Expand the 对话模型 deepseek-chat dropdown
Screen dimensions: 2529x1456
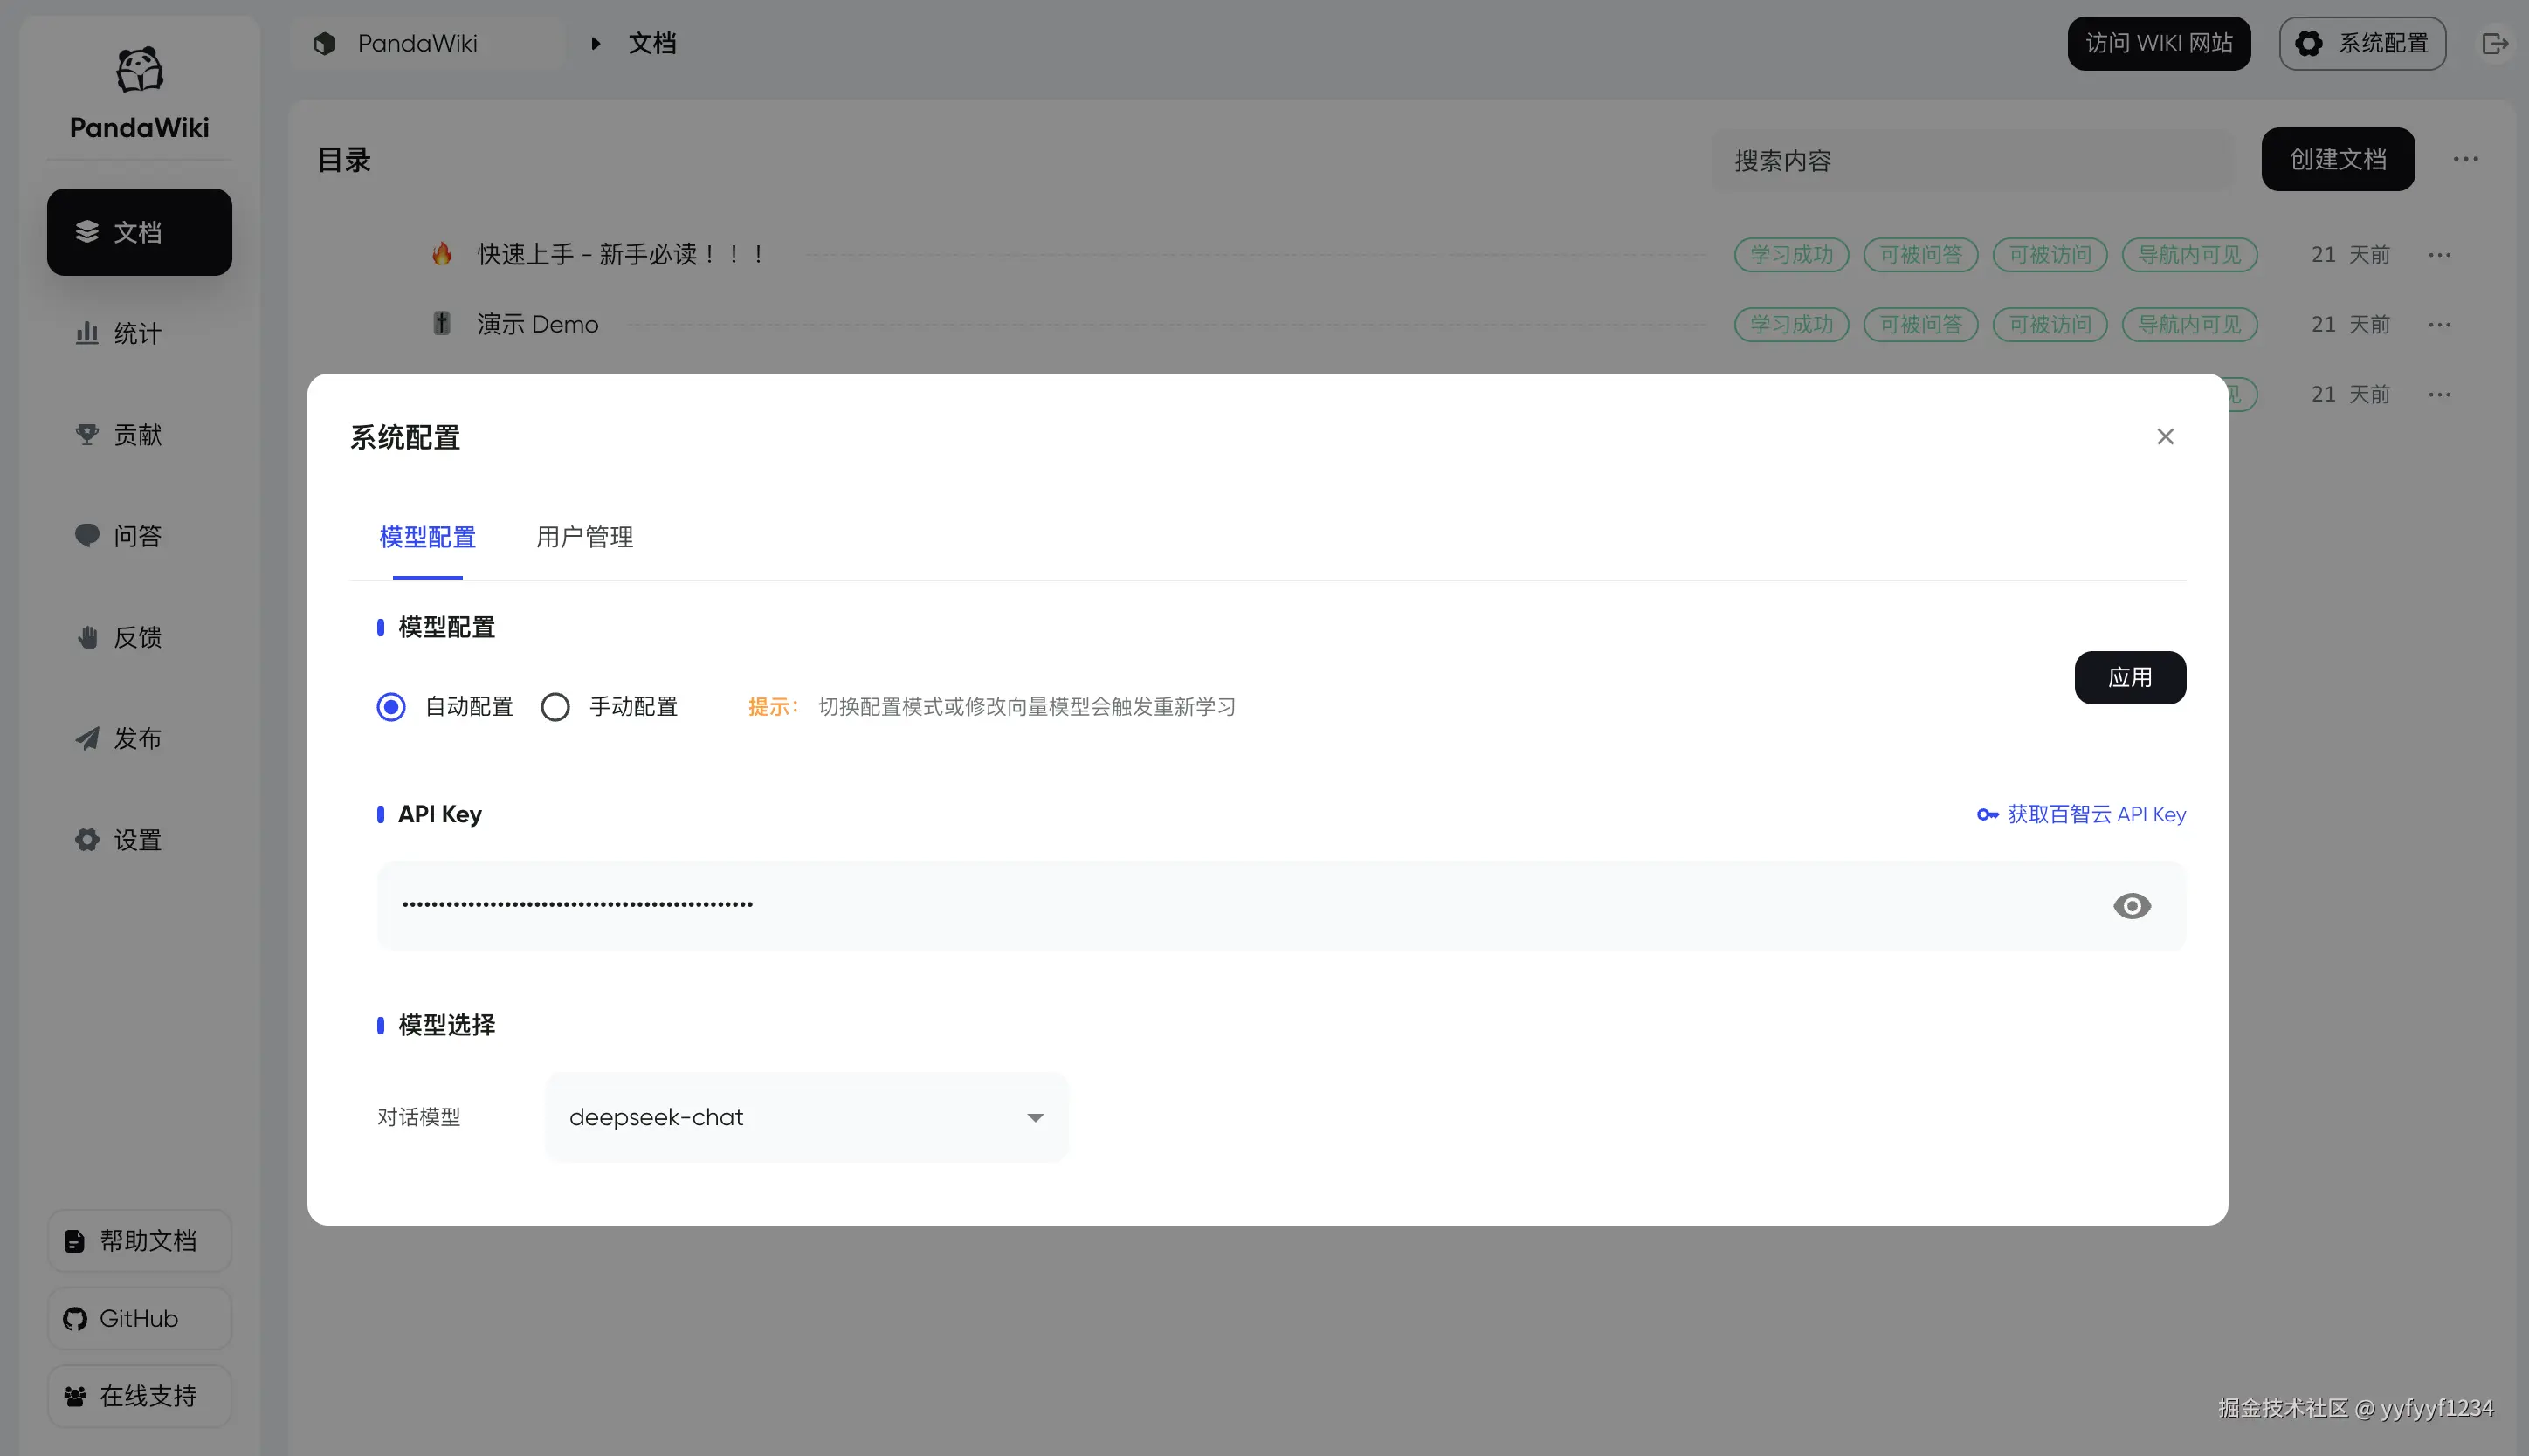click(x=806, y=1117)
